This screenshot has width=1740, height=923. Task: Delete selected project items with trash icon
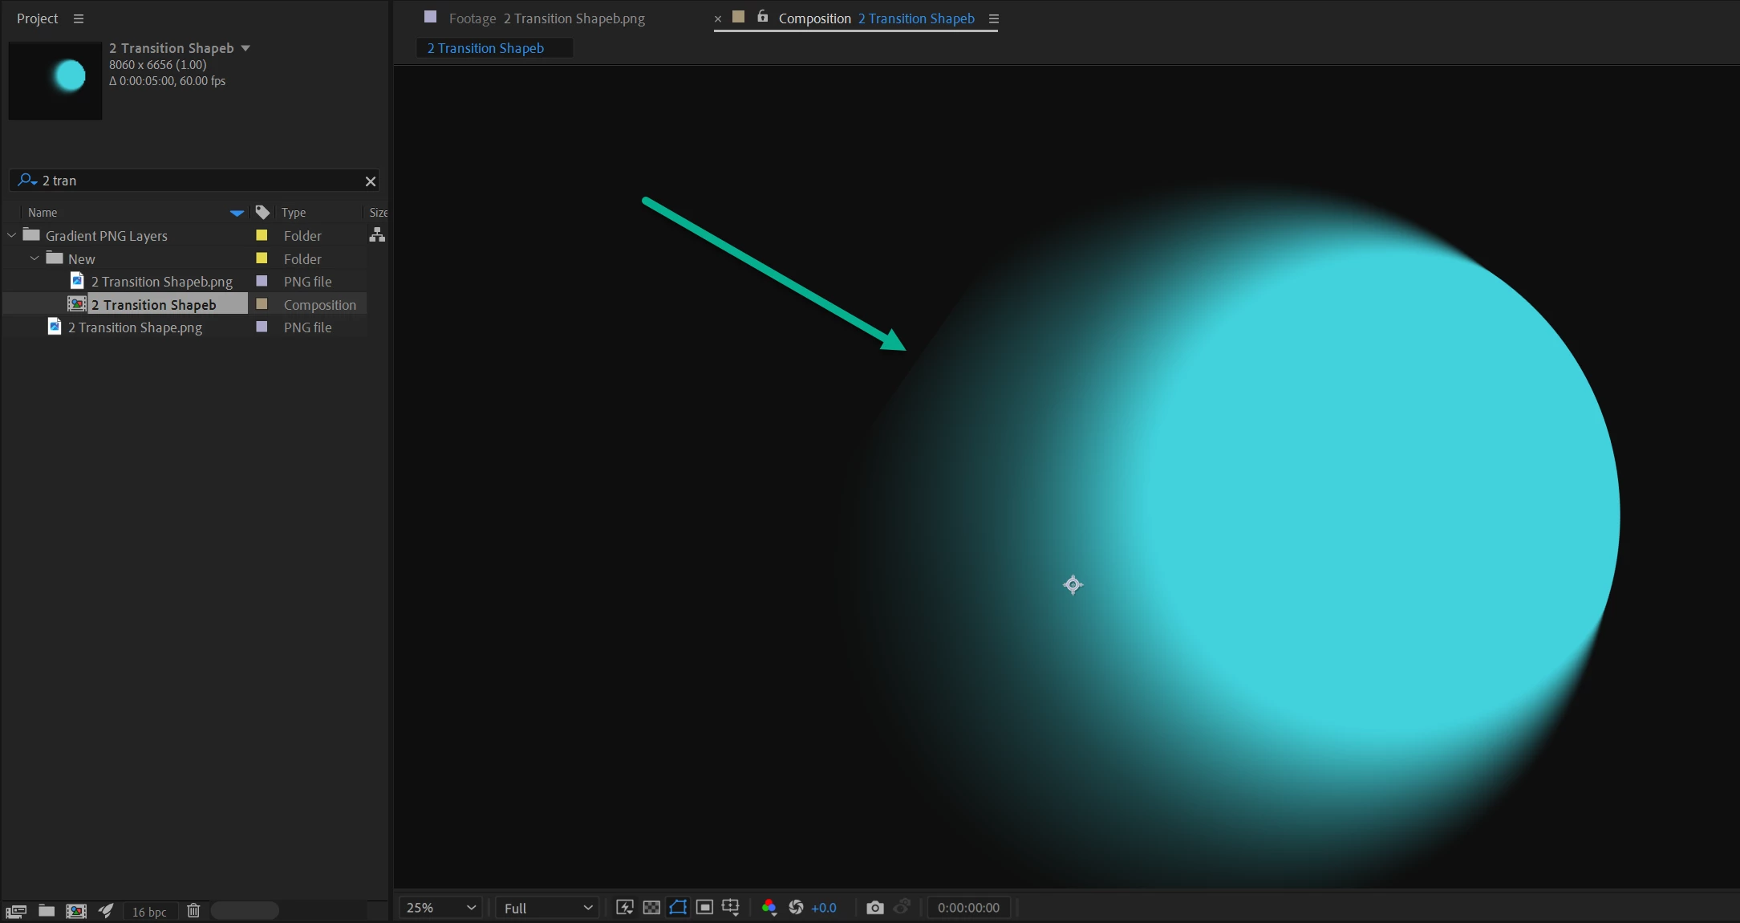pyautogui.click(x=193, y=911)
